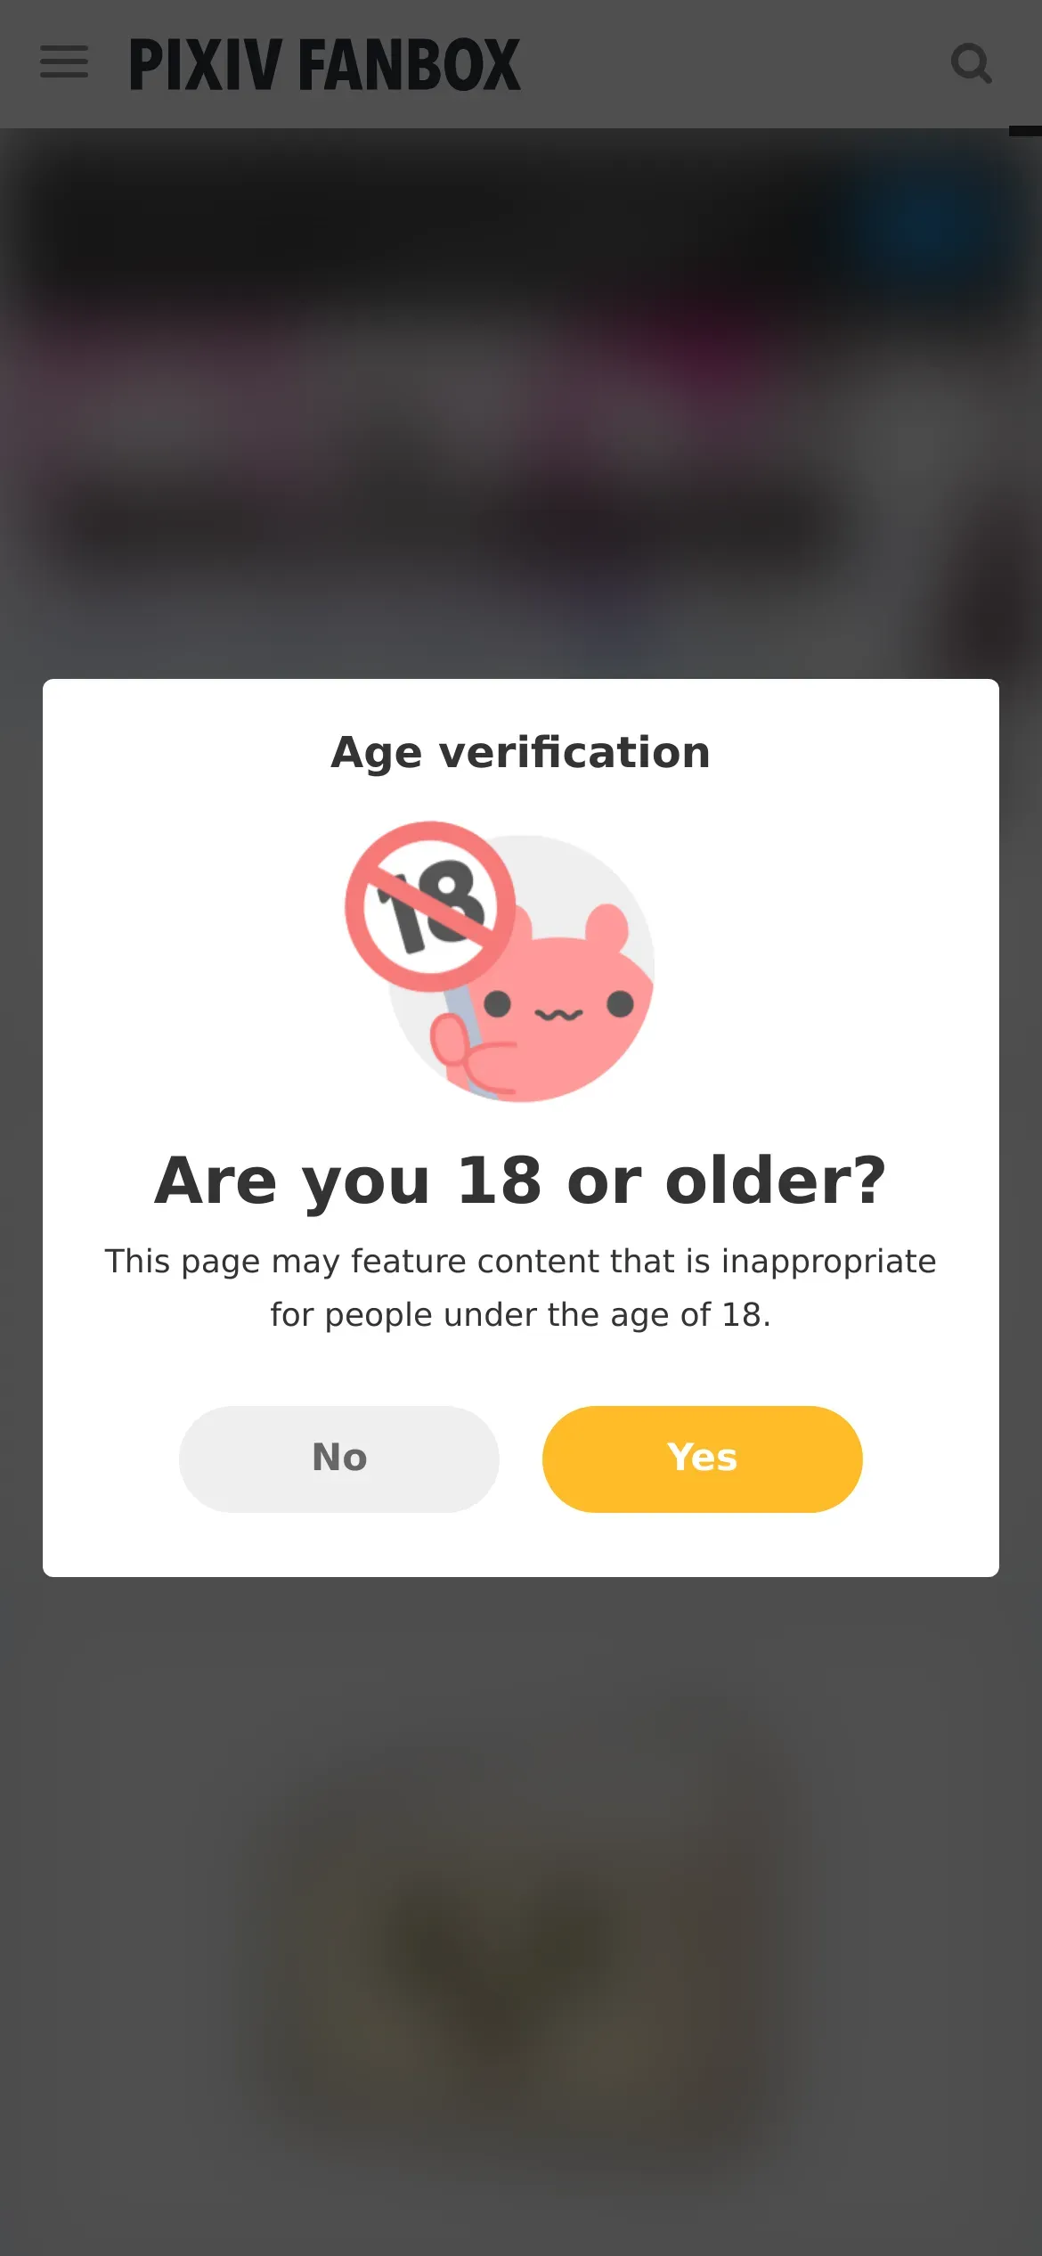Click the PIXIV FANBOX logo
Image resolution: width=1042 pixels, height=2256 pixels.
click(325, 64)
